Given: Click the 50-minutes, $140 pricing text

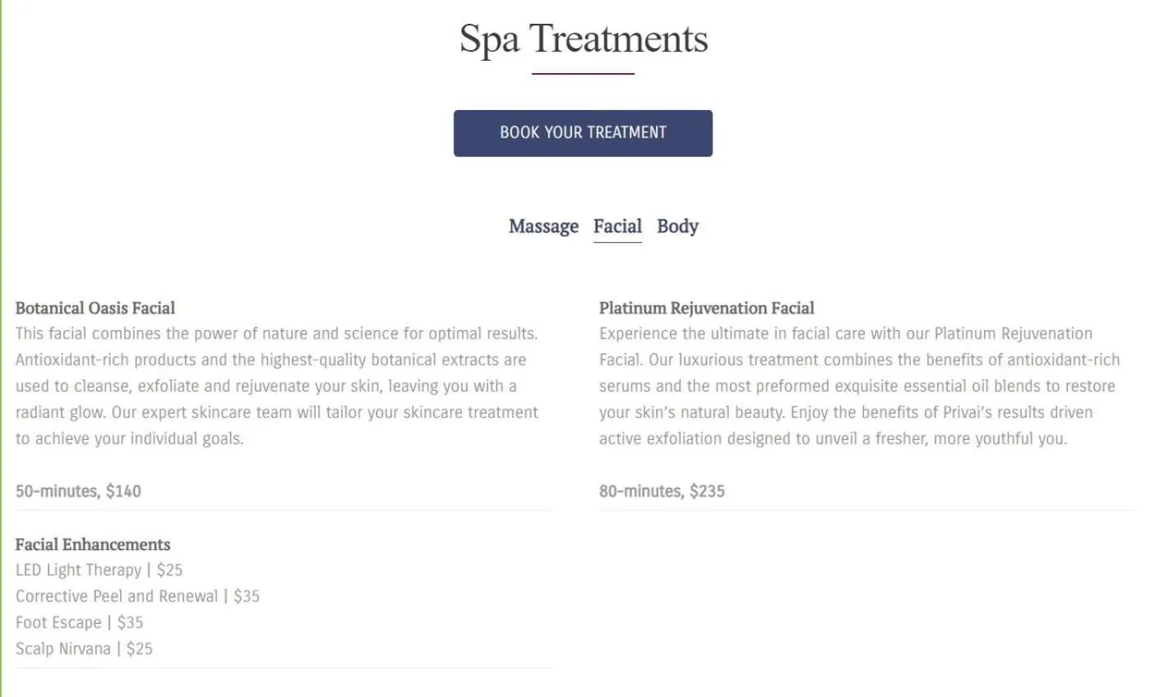Looking at the screenshot, I should pos(77,491).
